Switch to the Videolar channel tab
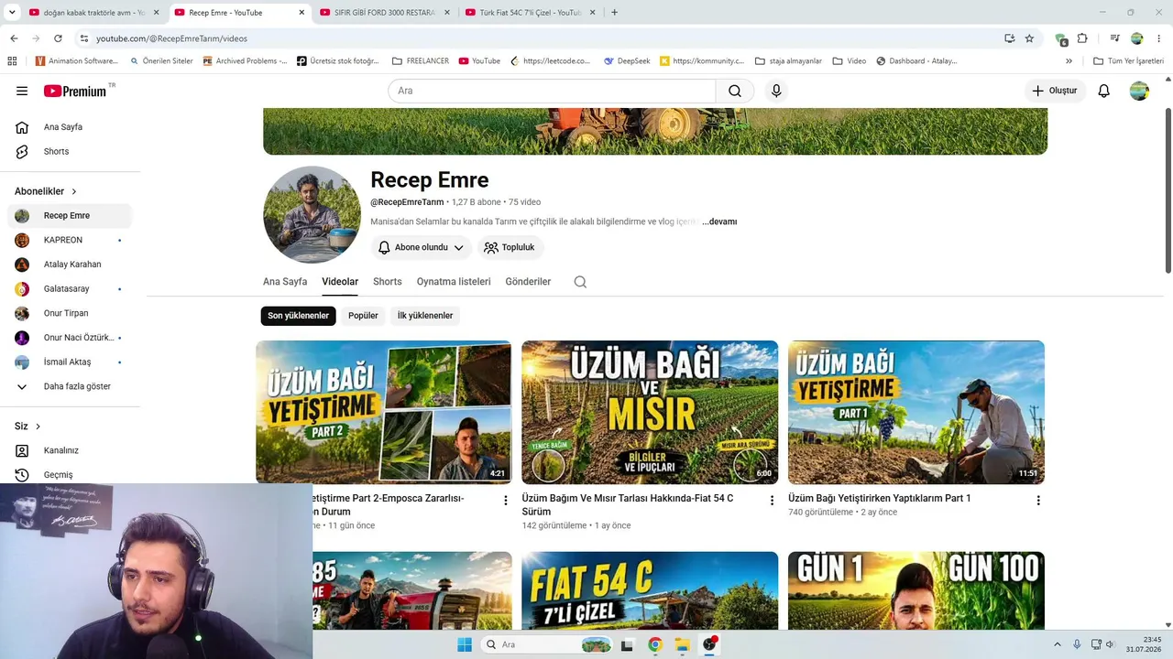The width and height of the screenshot is (1173, 659). click(340, 282)
